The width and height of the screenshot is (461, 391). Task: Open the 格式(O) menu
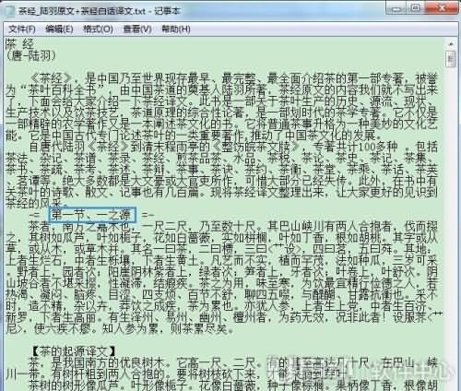click(98, 30)
